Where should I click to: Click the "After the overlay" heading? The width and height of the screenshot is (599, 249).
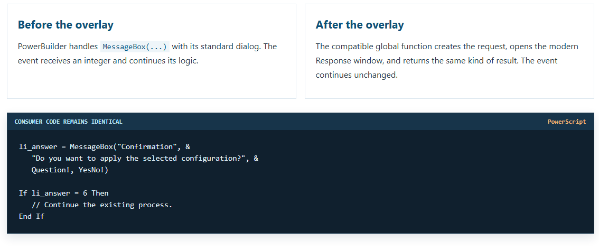(x=360, y=25)
